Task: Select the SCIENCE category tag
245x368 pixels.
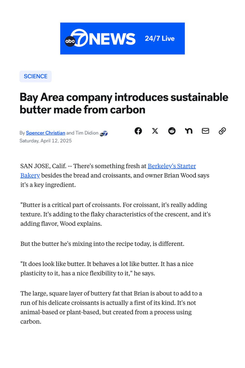Action: [36, 76]
